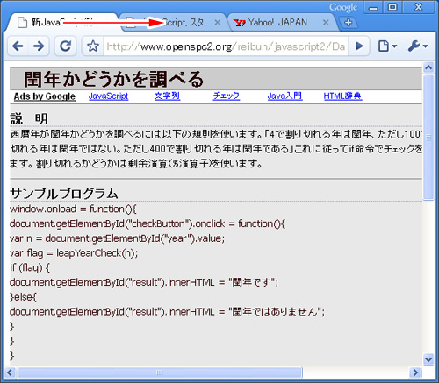The height and width of the screenshot is (383, 439).
Task: Click the vertical scrollbar down arrow
Action: point(428,359)
